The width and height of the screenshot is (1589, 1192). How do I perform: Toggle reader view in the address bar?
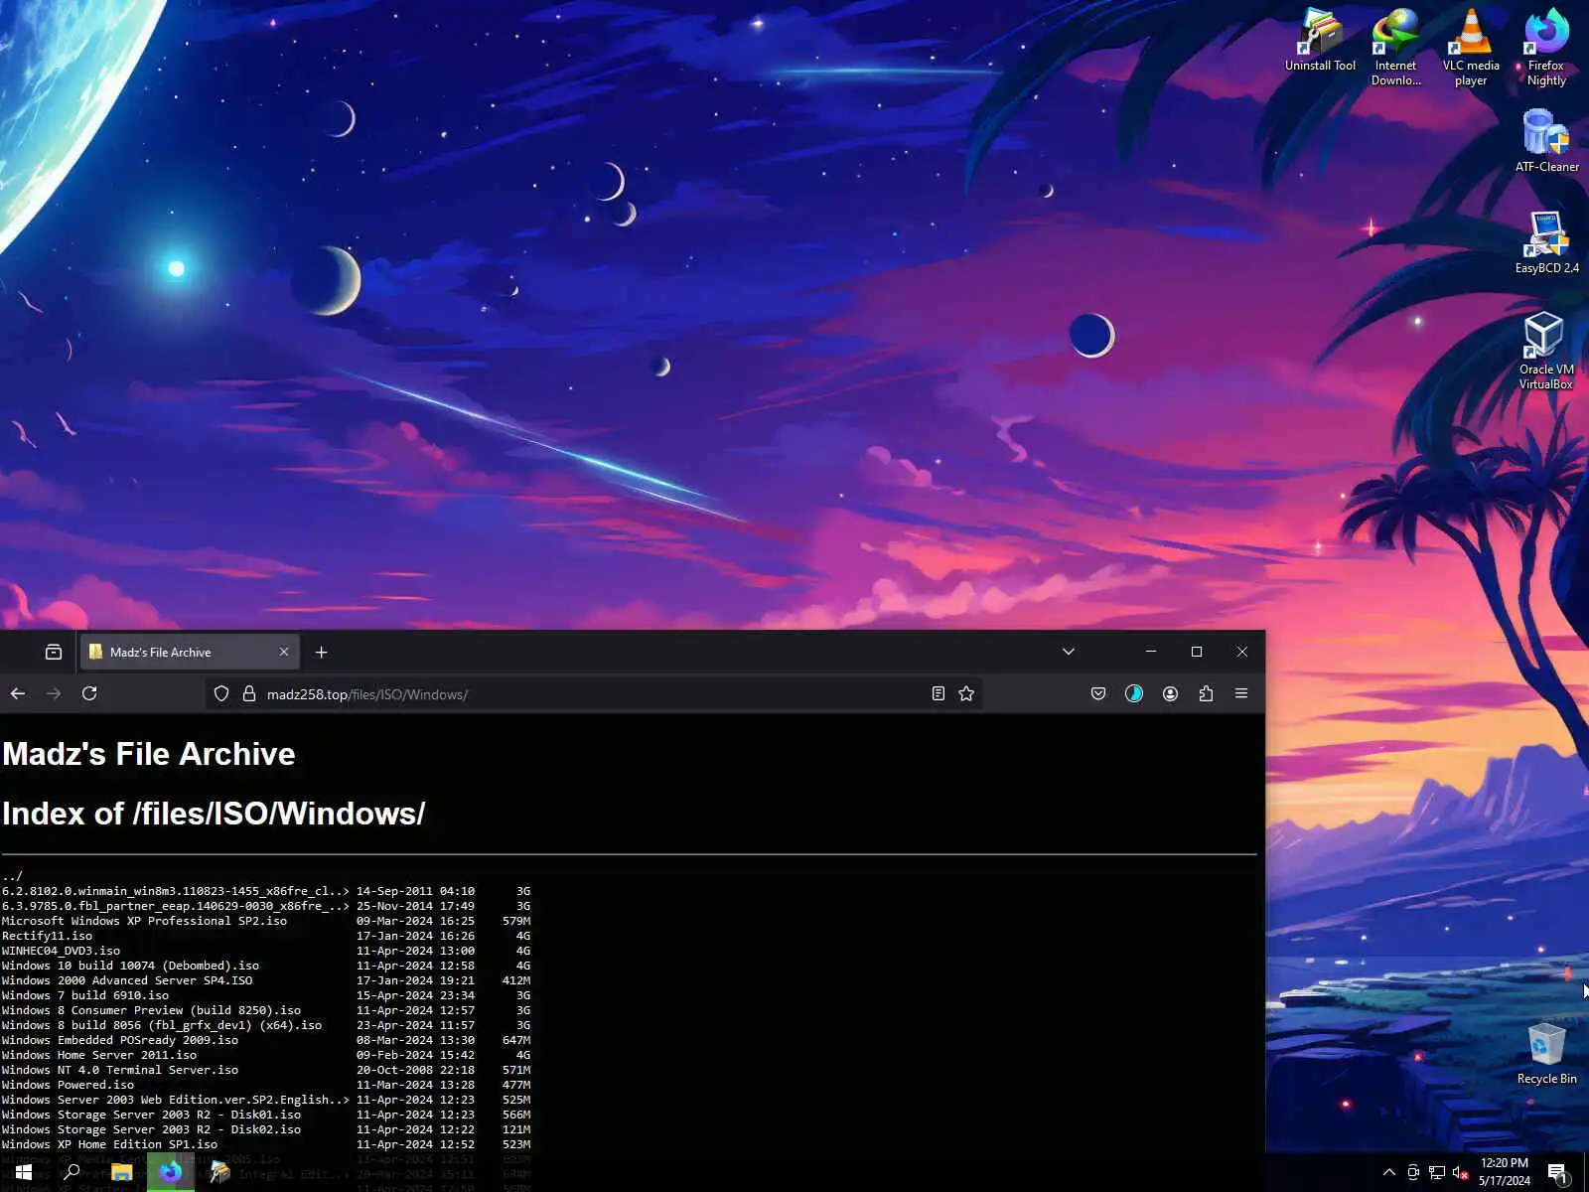point(938,693)
